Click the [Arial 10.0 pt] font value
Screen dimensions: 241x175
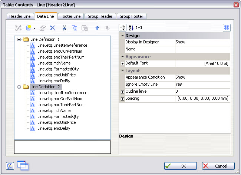tap(202, 63)
